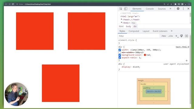Viewport: 194px width, 109px height.
Task: Click the top-right red square
Action: (86, 31)
